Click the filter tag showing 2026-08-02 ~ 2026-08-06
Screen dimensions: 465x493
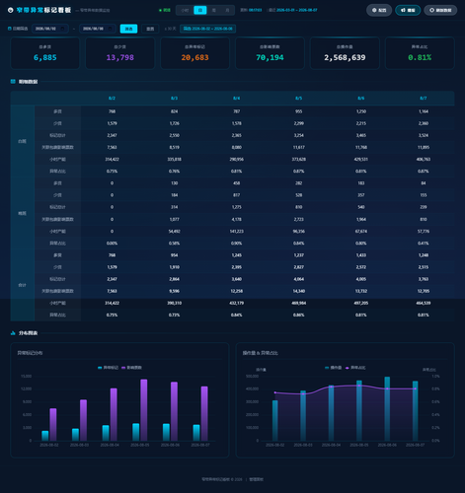207,29
